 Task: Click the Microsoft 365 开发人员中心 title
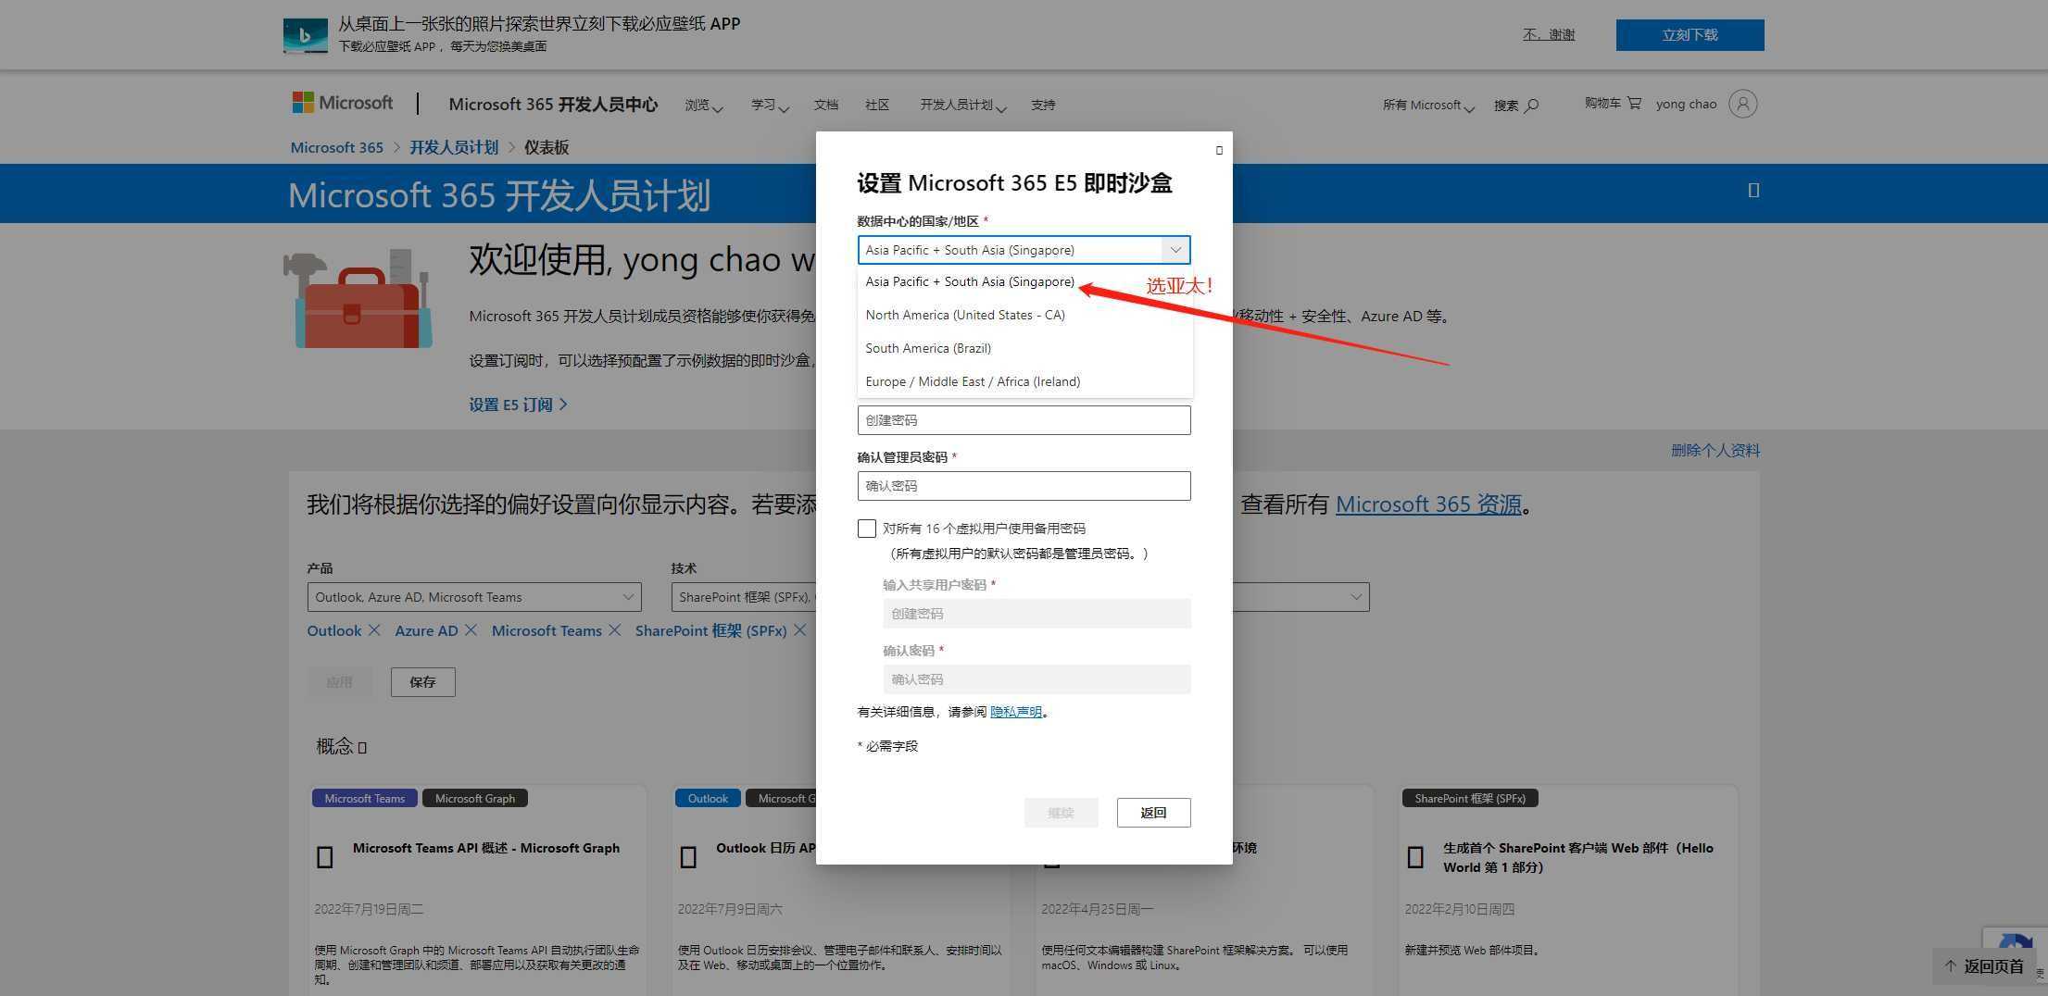553,105
